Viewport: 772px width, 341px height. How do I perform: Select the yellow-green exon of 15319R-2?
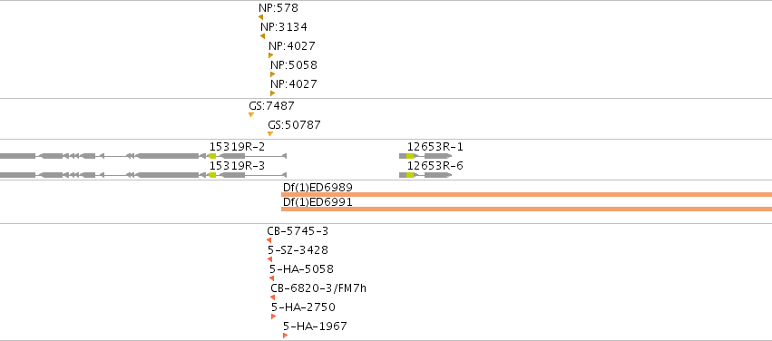point(212,156)
